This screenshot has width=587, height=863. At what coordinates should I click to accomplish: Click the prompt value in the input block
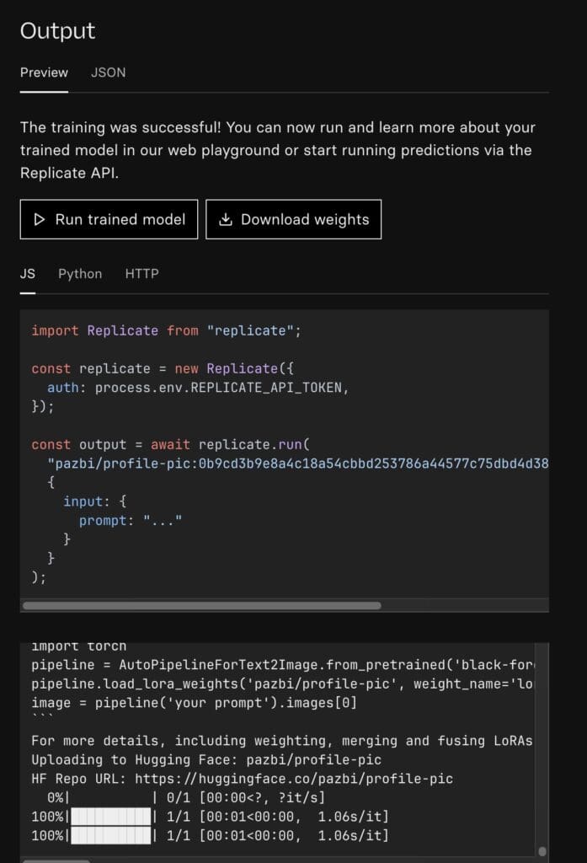pyautogui.click(x=163, y=520)
